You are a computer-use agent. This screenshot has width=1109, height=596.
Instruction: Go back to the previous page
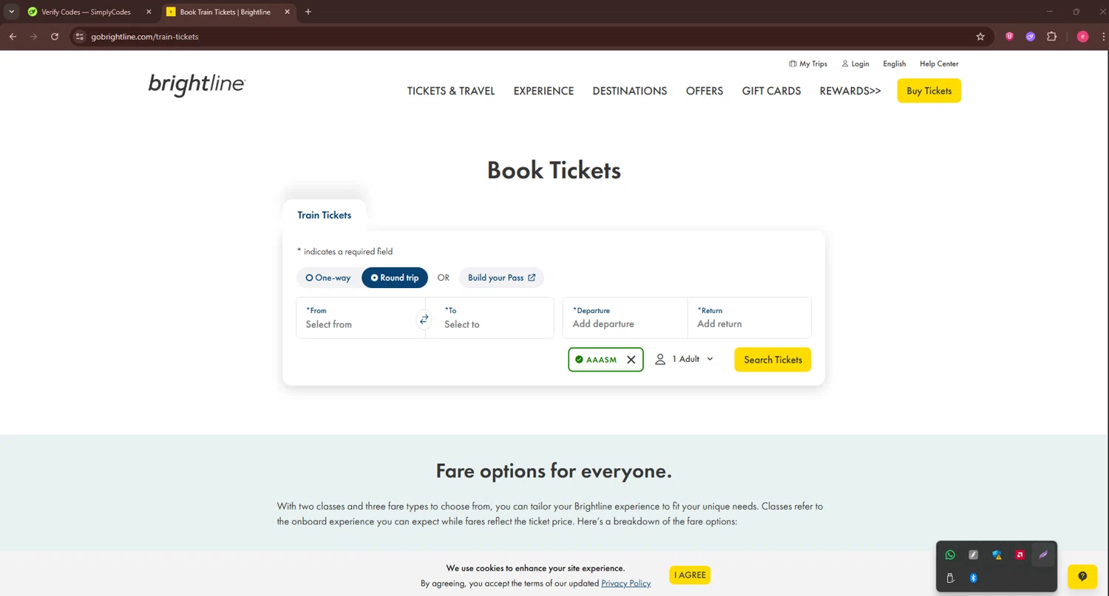pos(13,36)
